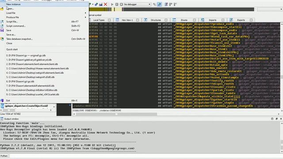
Task: Click the red X cancel icon in toolbar
Action: (105, 4)
